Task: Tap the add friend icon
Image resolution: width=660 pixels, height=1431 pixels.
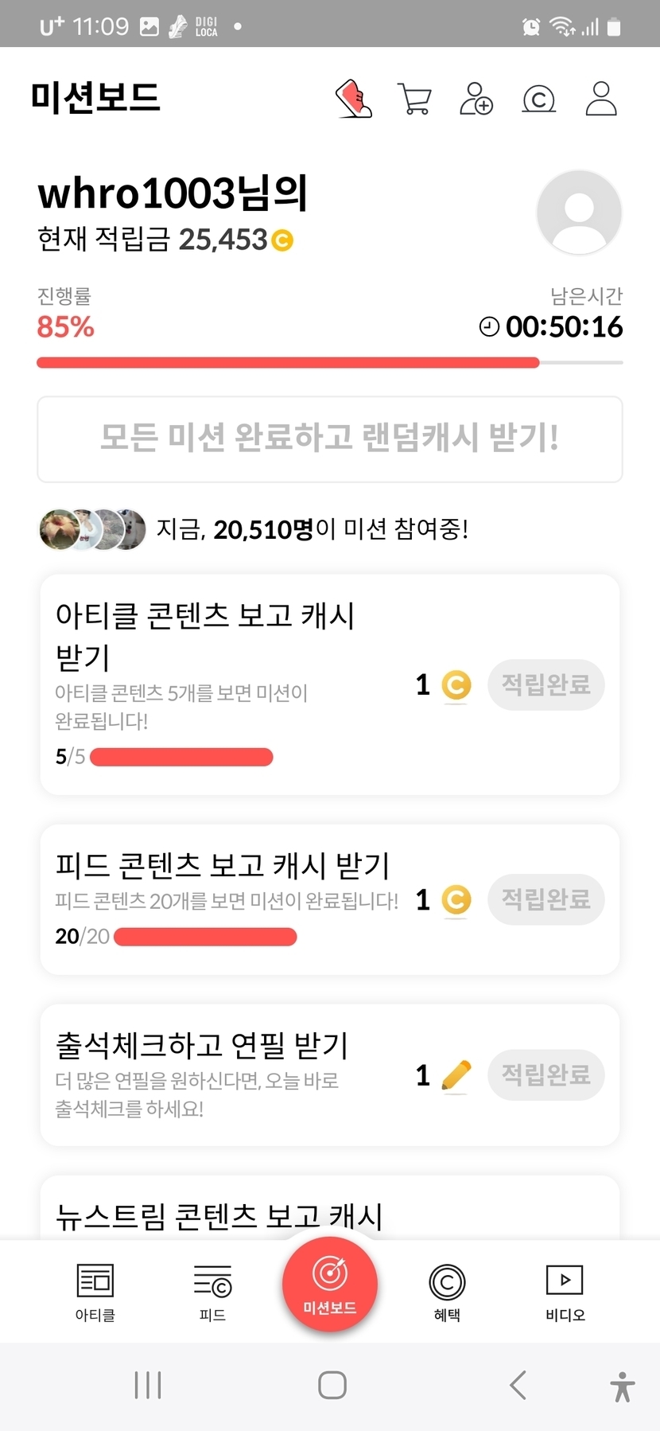Action: click(x=476, y=99)
